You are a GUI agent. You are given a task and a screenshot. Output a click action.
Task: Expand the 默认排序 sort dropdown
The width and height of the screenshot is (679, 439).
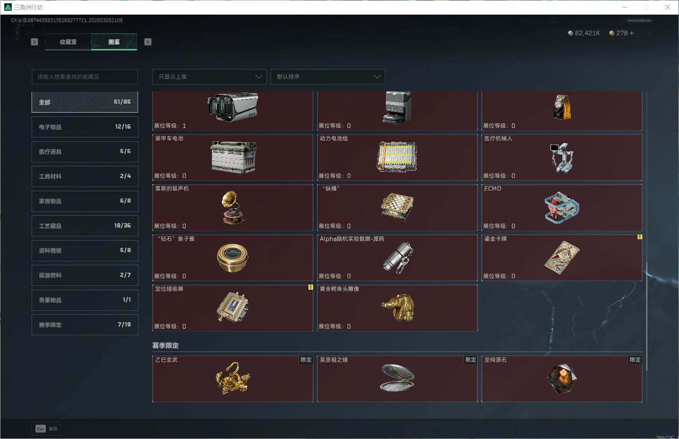tap(328, 77)
